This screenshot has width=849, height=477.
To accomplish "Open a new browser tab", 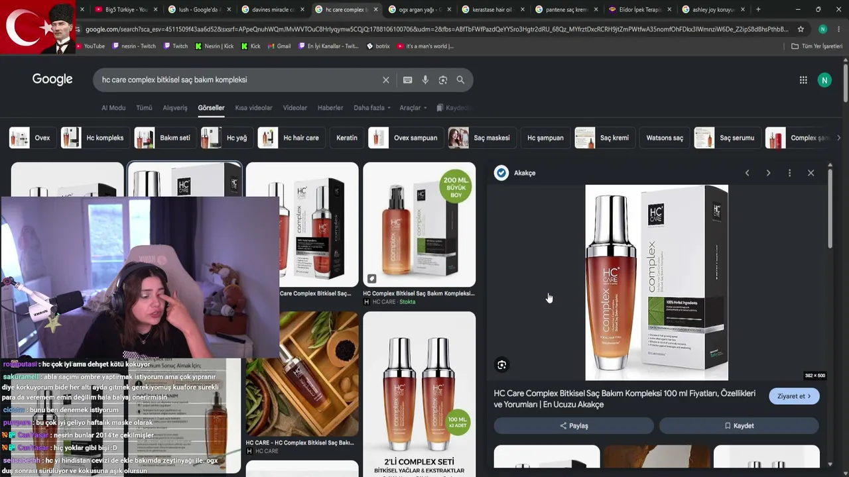I will (758, 9).
